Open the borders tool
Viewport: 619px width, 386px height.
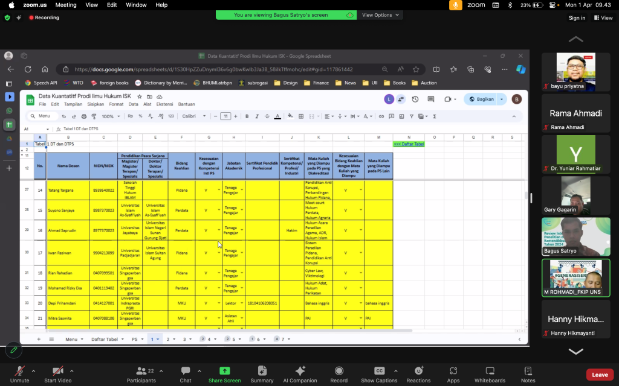[x=301, y=116]
